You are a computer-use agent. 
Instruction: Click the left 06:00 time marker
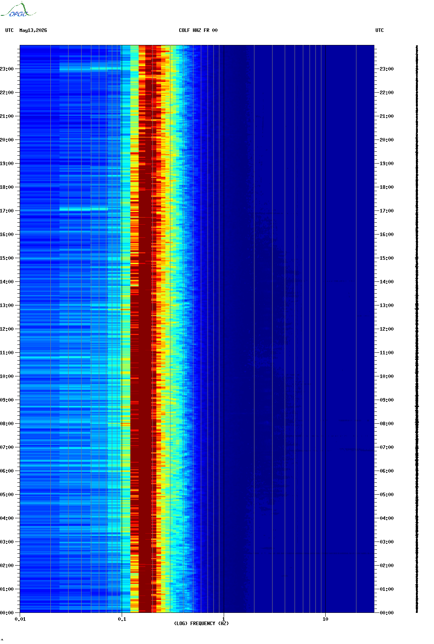[x=7, y=471]
